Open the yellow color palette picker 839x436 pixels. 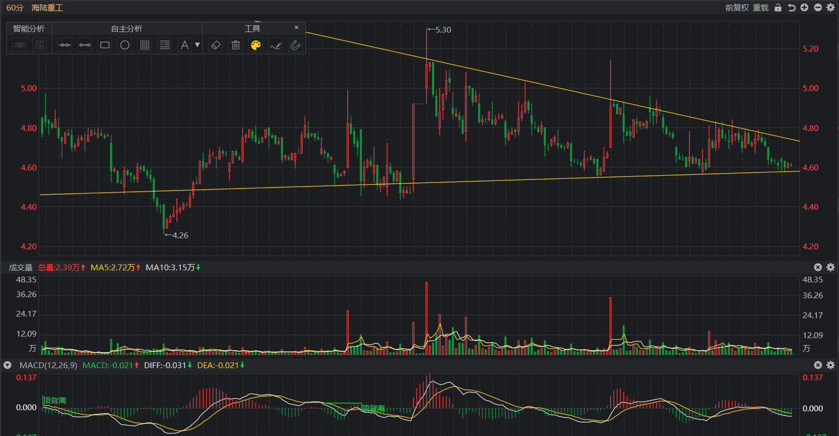(255, 45)
